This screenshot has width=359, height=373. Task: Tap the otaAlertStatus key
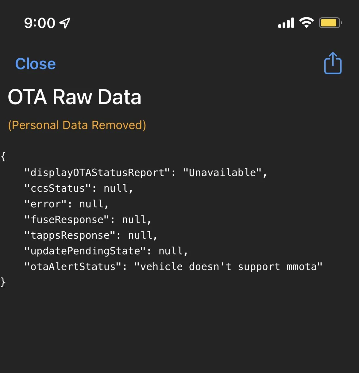[73, 267]
